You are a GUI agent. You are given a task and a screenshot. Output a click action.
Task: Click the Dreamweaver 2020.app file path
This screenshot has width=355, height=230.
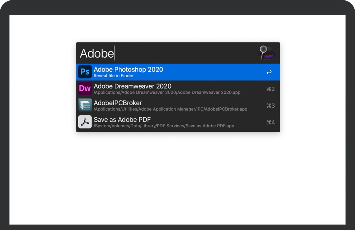point(167,93)
